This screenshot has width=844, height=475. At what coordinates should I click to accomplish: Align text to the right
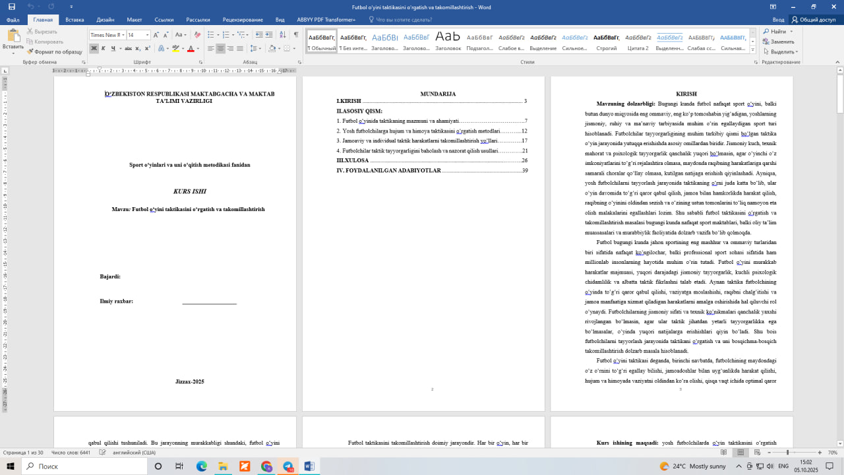tap(230, 48)
